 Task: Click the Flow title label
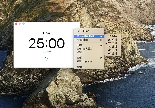pyautogui.click(x=47, y=33)
